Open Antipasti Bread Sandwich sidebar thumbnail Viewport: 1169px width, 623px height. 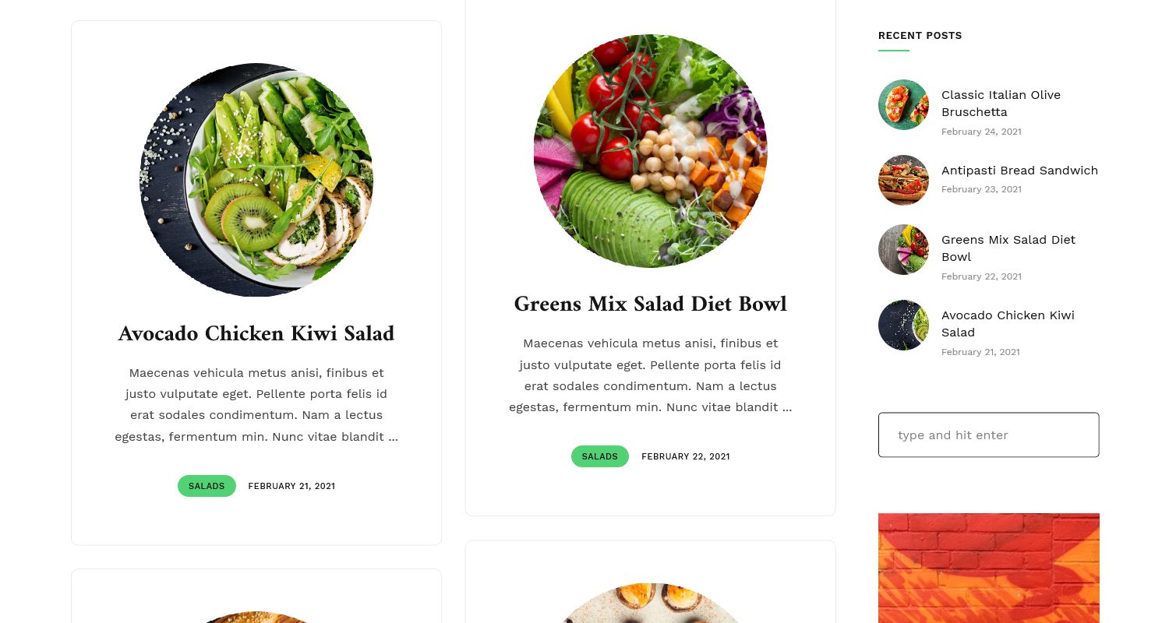click(903, 180)
